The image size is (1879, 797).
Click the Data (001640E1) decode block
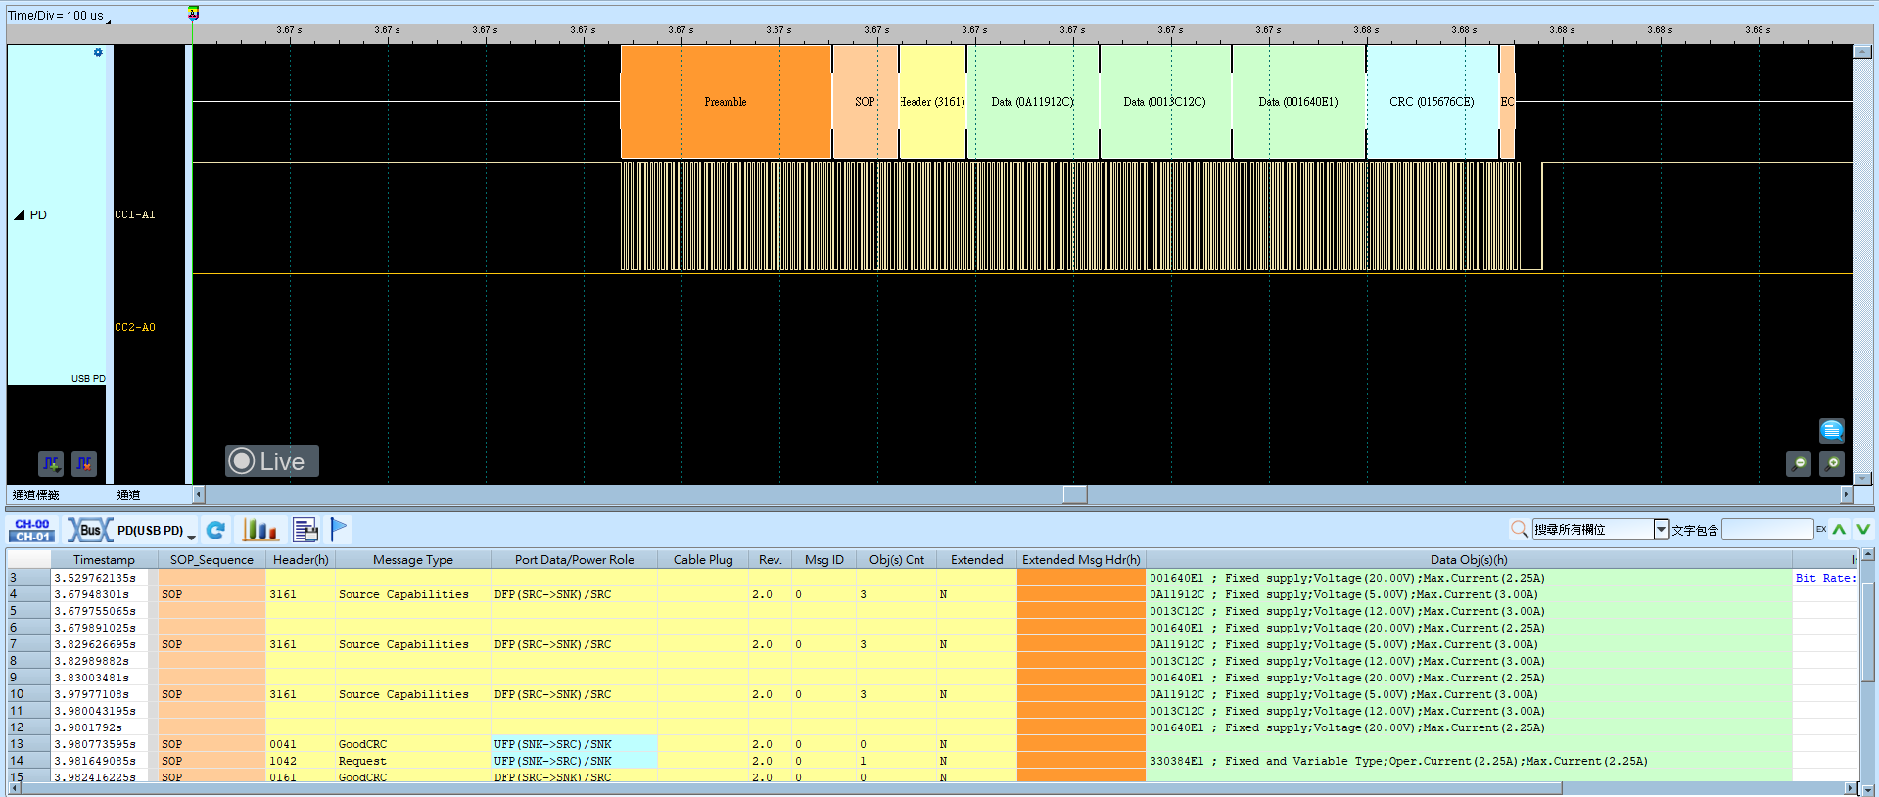click(1298, 102)
